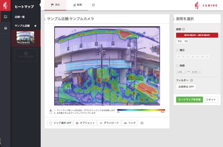223x147 pixels.
Task: Select the サンプルカメラ thumbnail
Action: click(x=25, y=38)
